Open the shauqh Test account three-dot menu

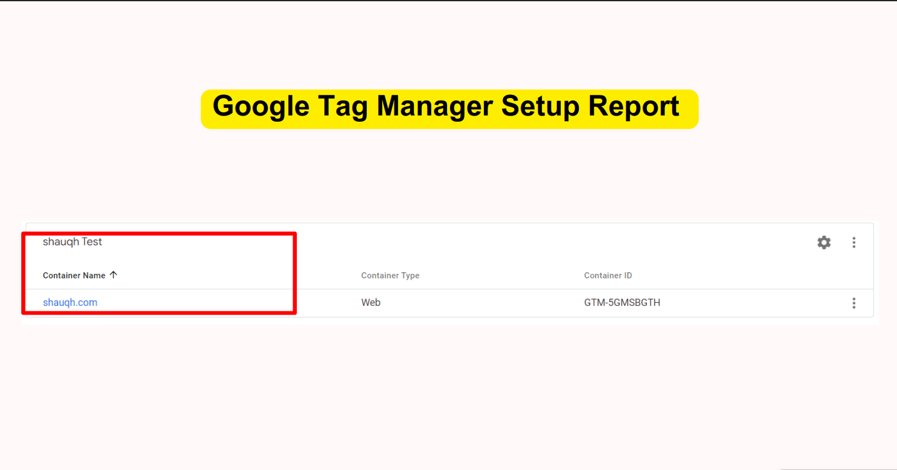tap(854, 242)
